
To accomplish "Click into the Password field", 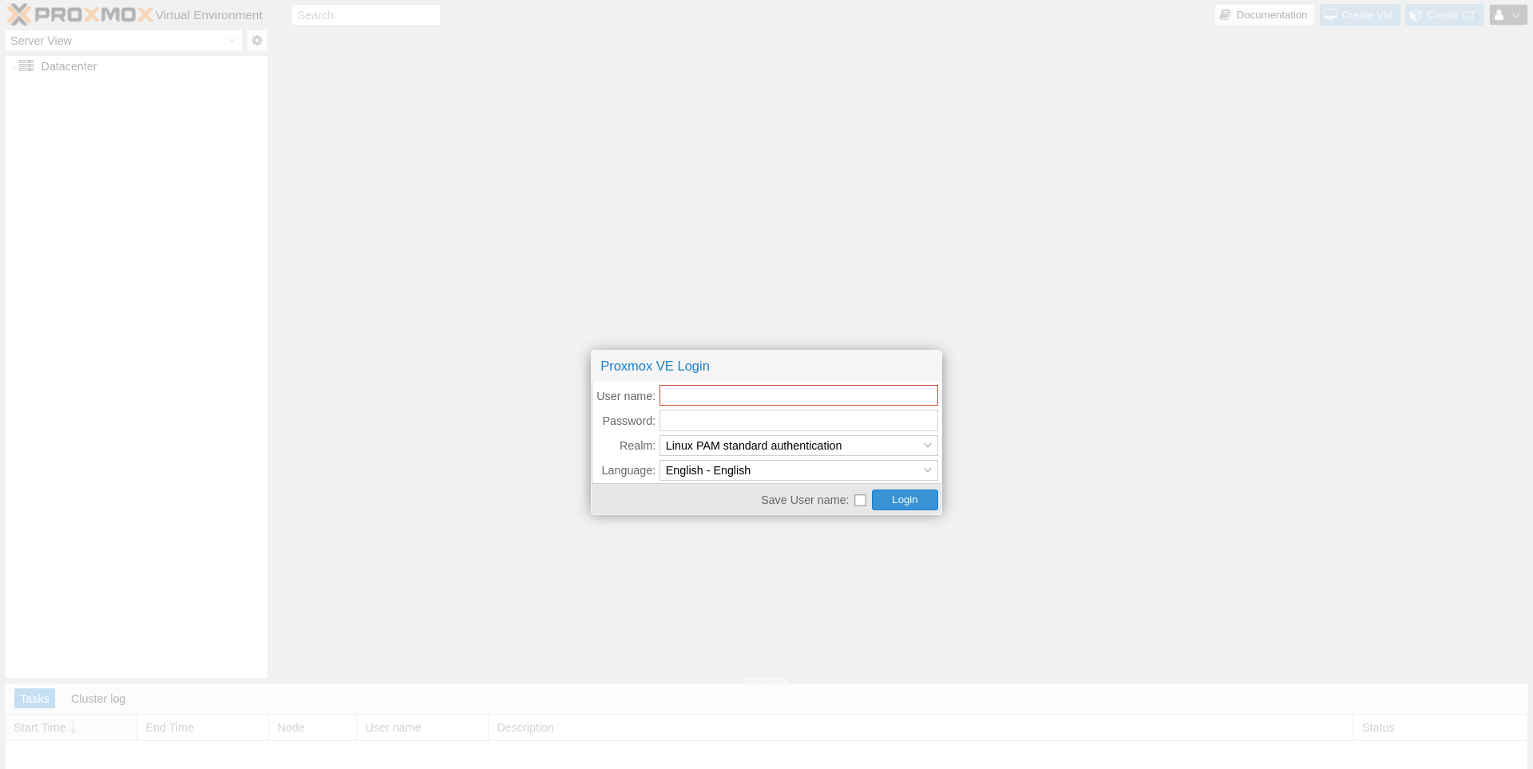I will click(798, 421).
